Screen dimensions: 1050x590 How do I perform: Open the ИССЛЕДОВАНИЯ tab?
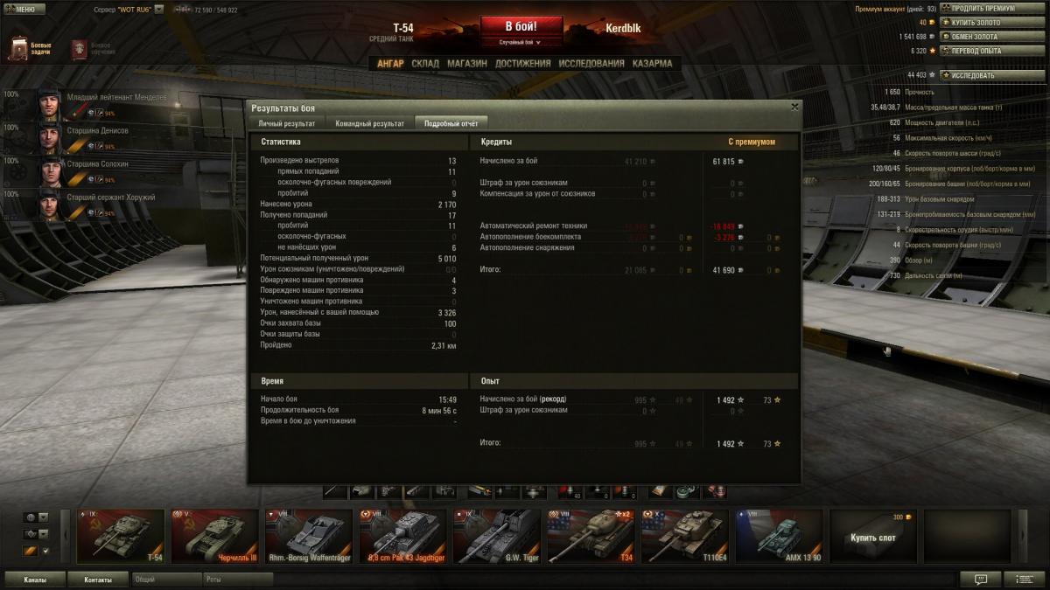[x=591, y=64]
